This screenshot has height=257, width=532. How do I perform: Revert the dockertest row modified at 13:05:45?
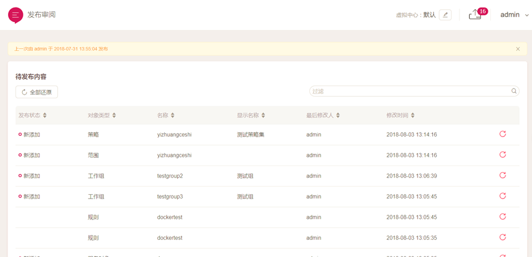click(x=502, y=217)
